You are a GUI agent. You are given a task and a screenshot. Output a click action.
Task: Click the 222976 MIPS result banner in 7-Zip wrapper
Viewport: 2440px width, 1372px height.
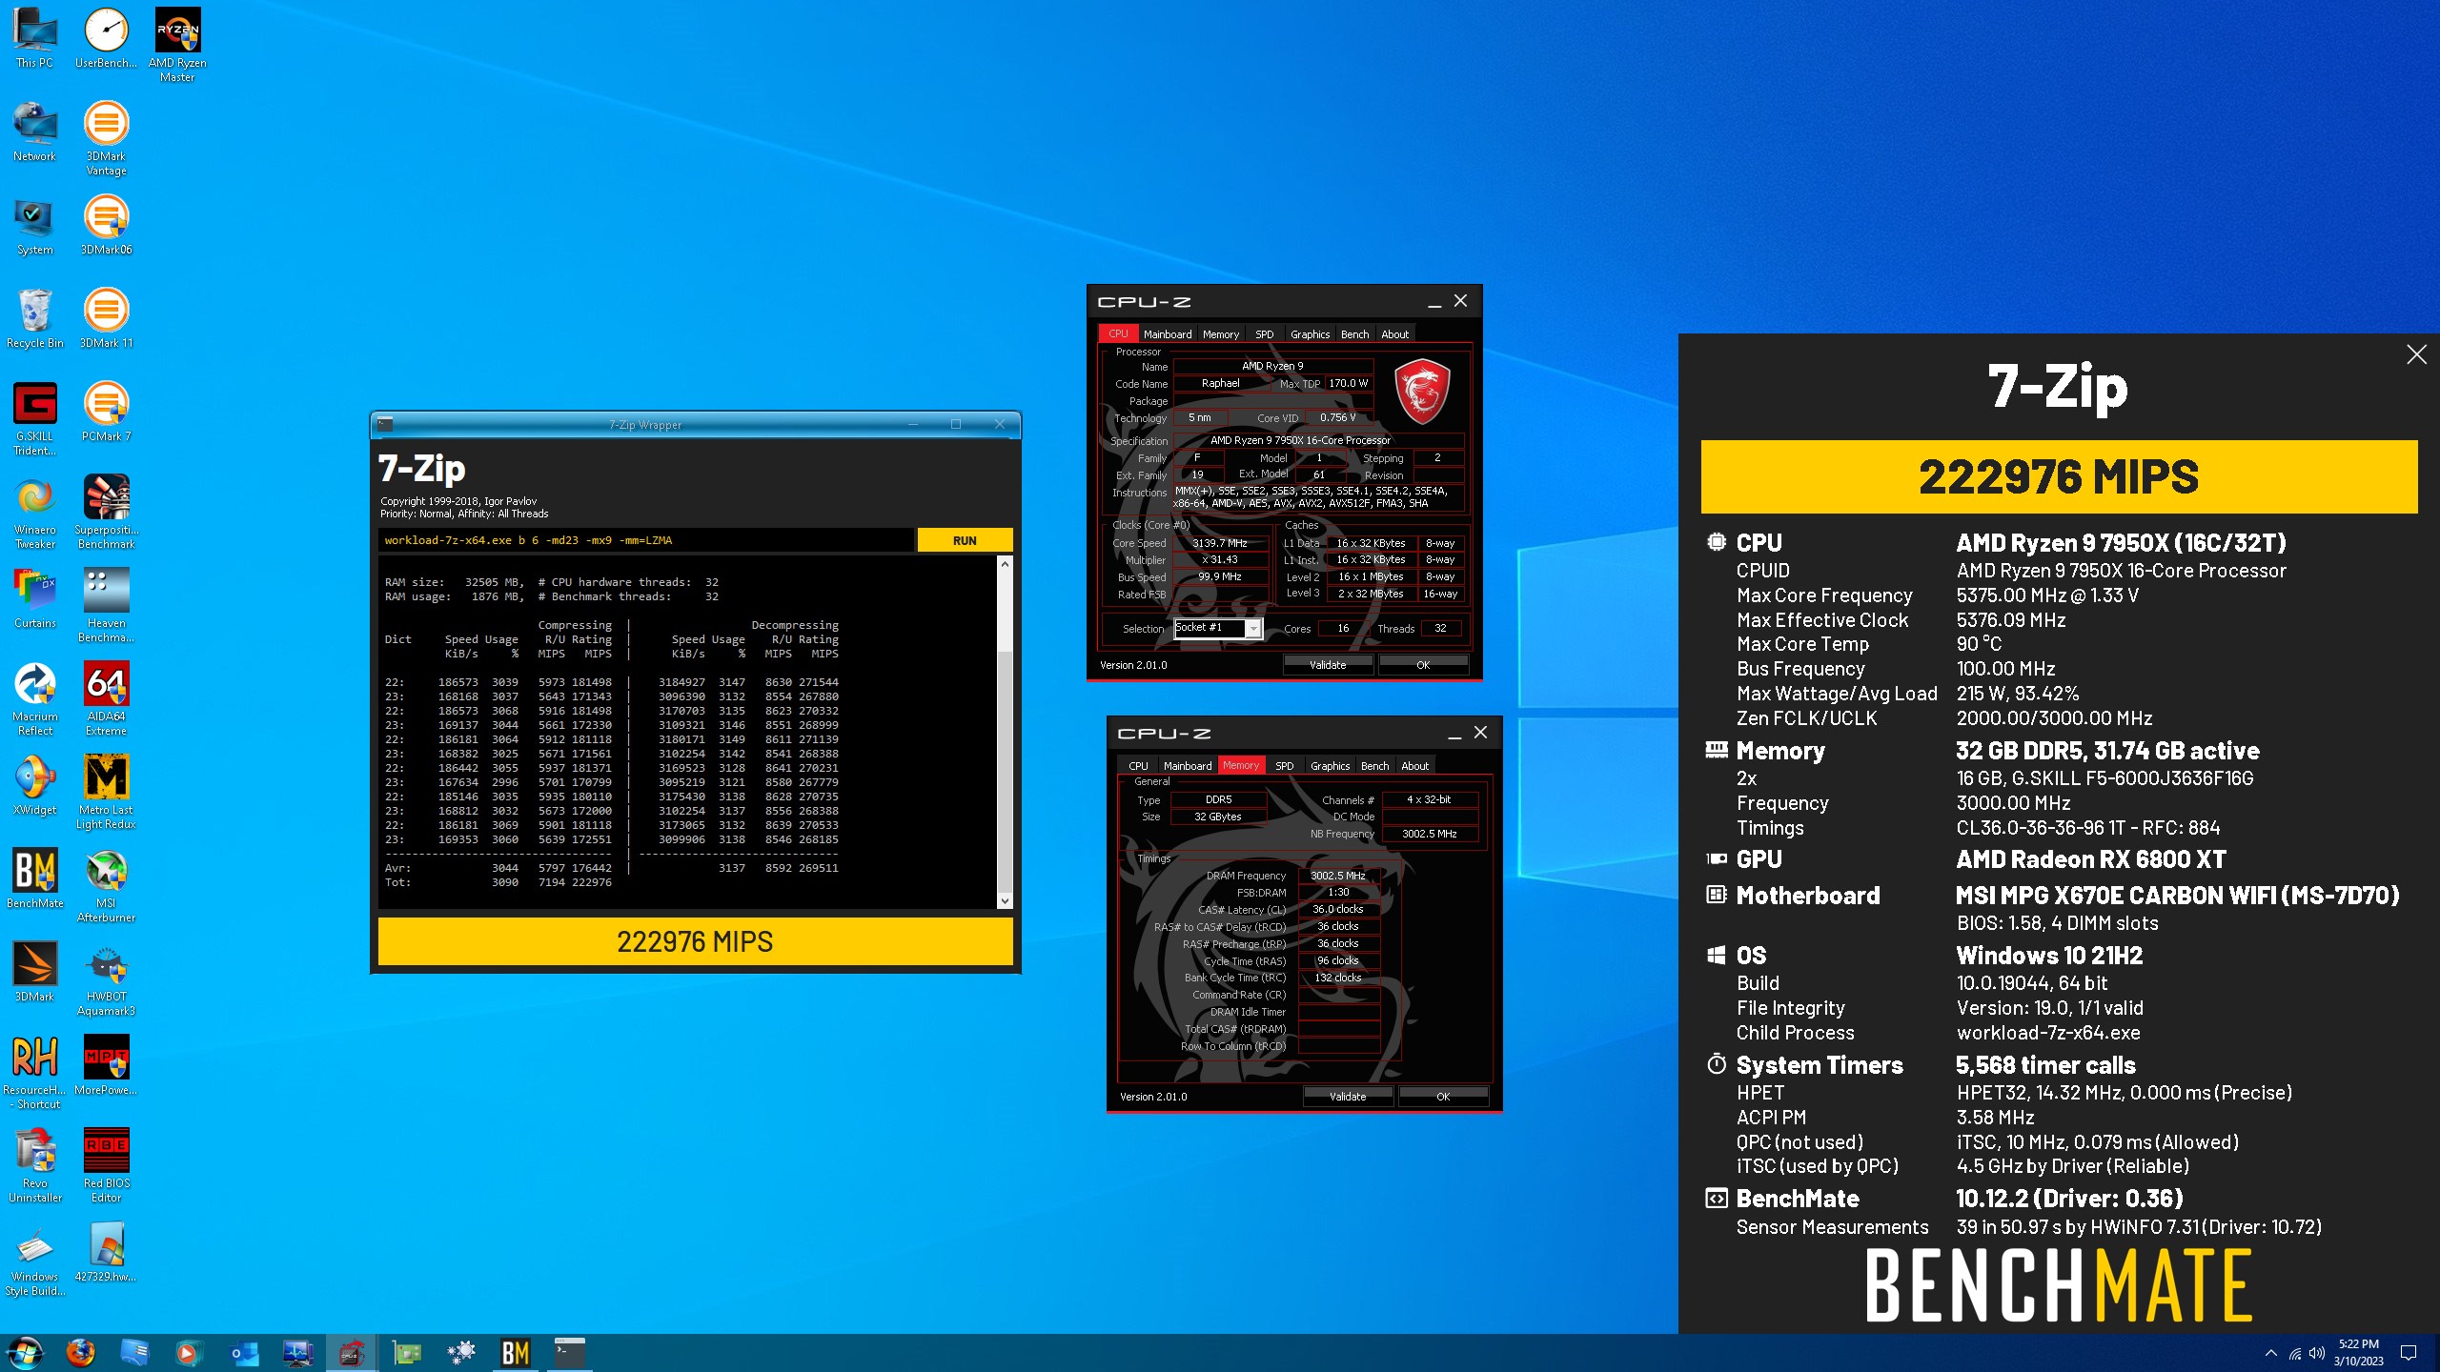[695, 941]
